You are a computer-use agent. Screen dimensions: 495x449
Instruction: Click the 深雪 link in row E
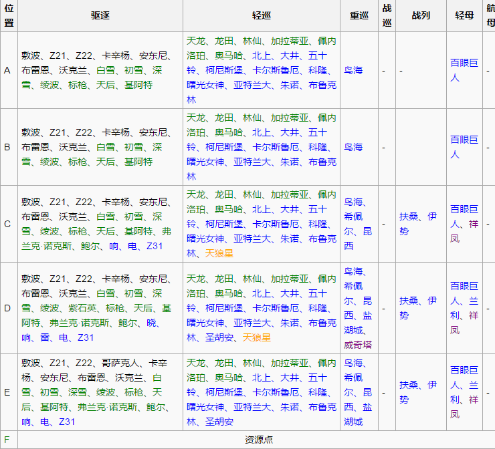(x=78, y=392)
